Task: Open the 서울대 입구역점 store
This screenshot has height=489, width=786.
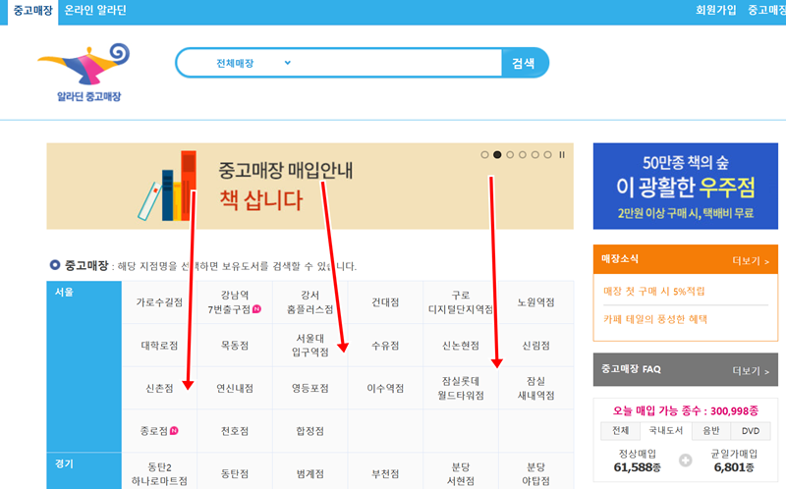Action: coord(309,346)
